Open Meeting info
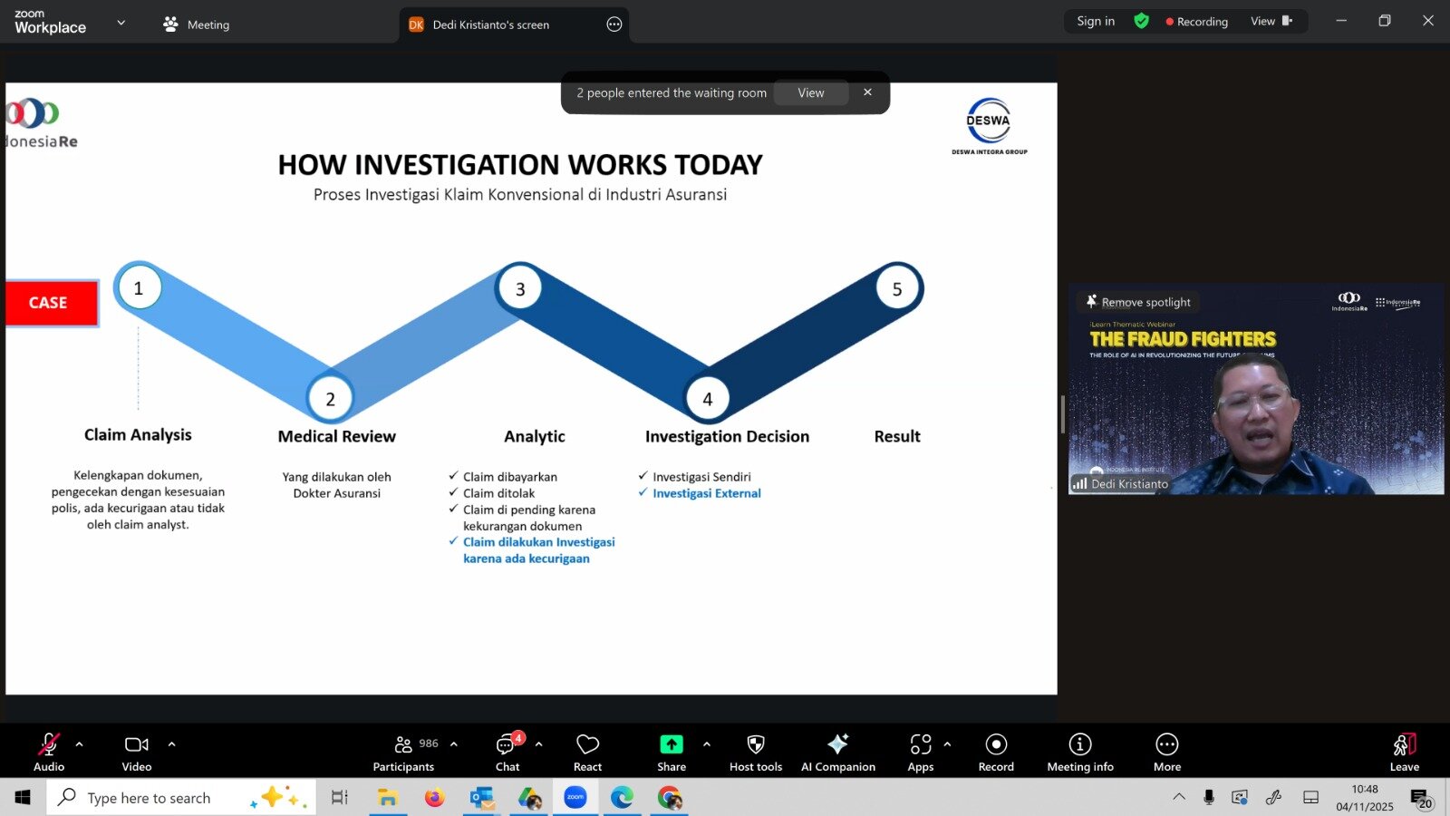The height and width of the screenshot is (816, 1450). 1079,751
